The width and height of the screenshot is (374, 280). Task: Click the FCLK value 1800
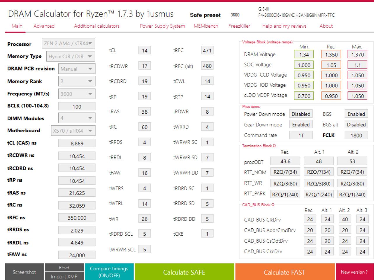tap(356, 135)
